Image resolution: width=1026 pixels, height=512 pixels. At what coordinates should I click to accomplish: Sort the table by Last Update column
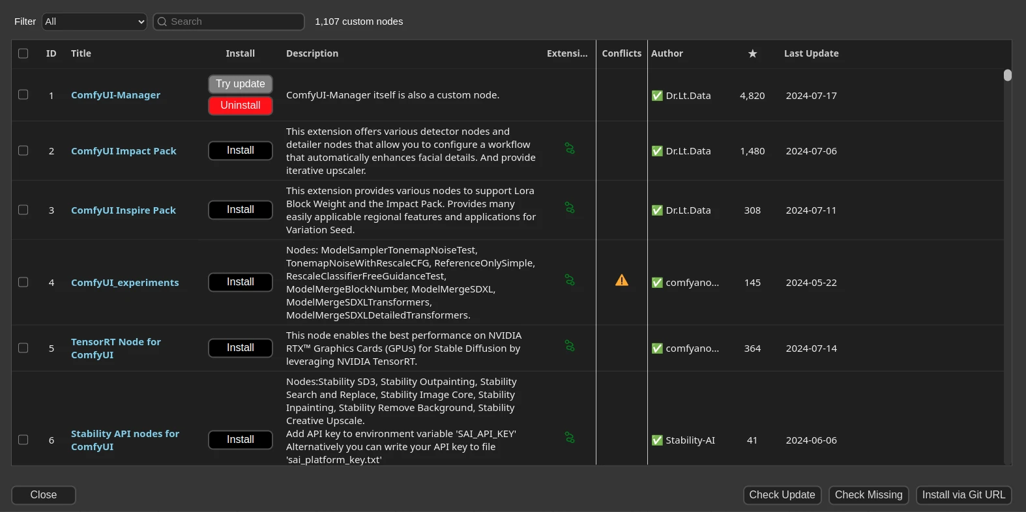click(x=811, y=53)
